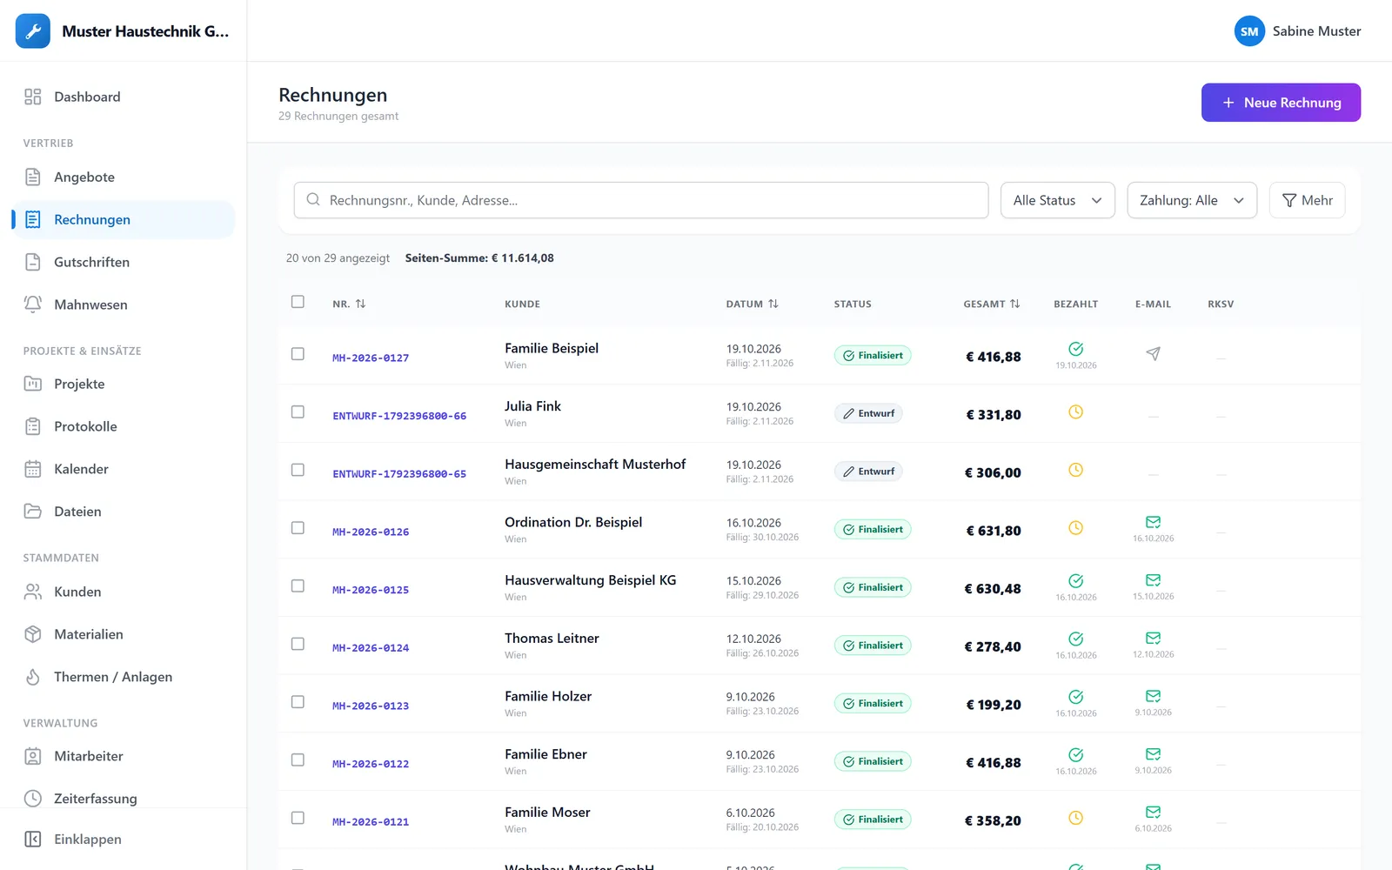Toggle the select-all checkbox in header
The height and width of the screenshot is (870, 1392).
[298, 302]
